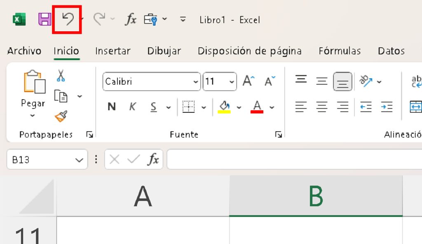
Task: Click the Cut scissors icon
Action: 61,76
